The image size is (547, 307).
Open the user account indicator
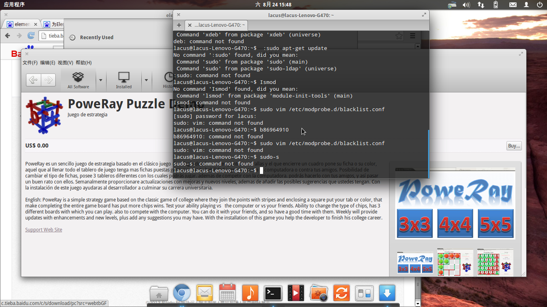point(526,5)
